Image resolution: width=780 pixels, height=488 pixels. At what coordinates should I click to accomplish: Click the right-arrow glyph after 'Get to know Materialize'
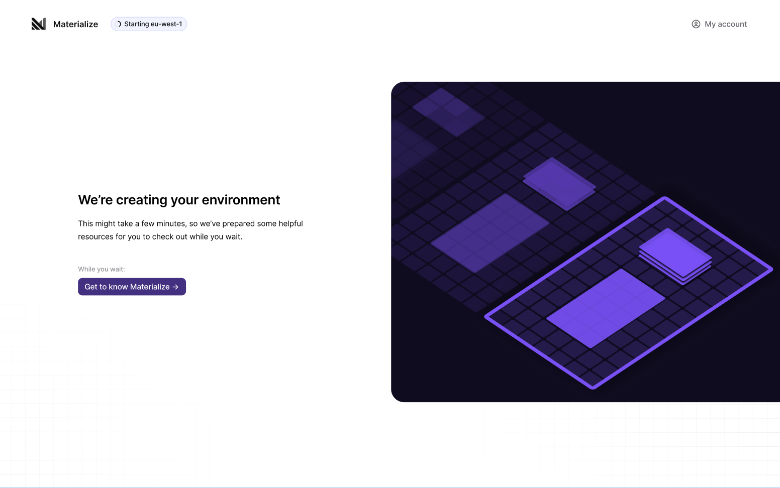coord(175,287)
